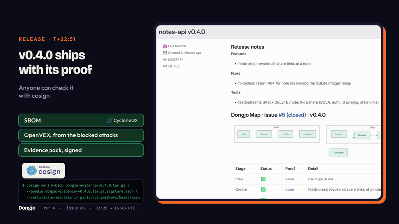This screenshot has height=224, width=399.
Task: Click the Evidence pack, signed bar
Action: point(81,150)
